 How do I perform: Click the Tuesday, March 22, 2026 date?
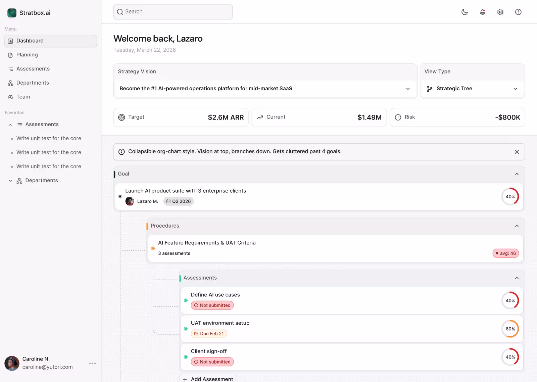click(x=145, y=50)
